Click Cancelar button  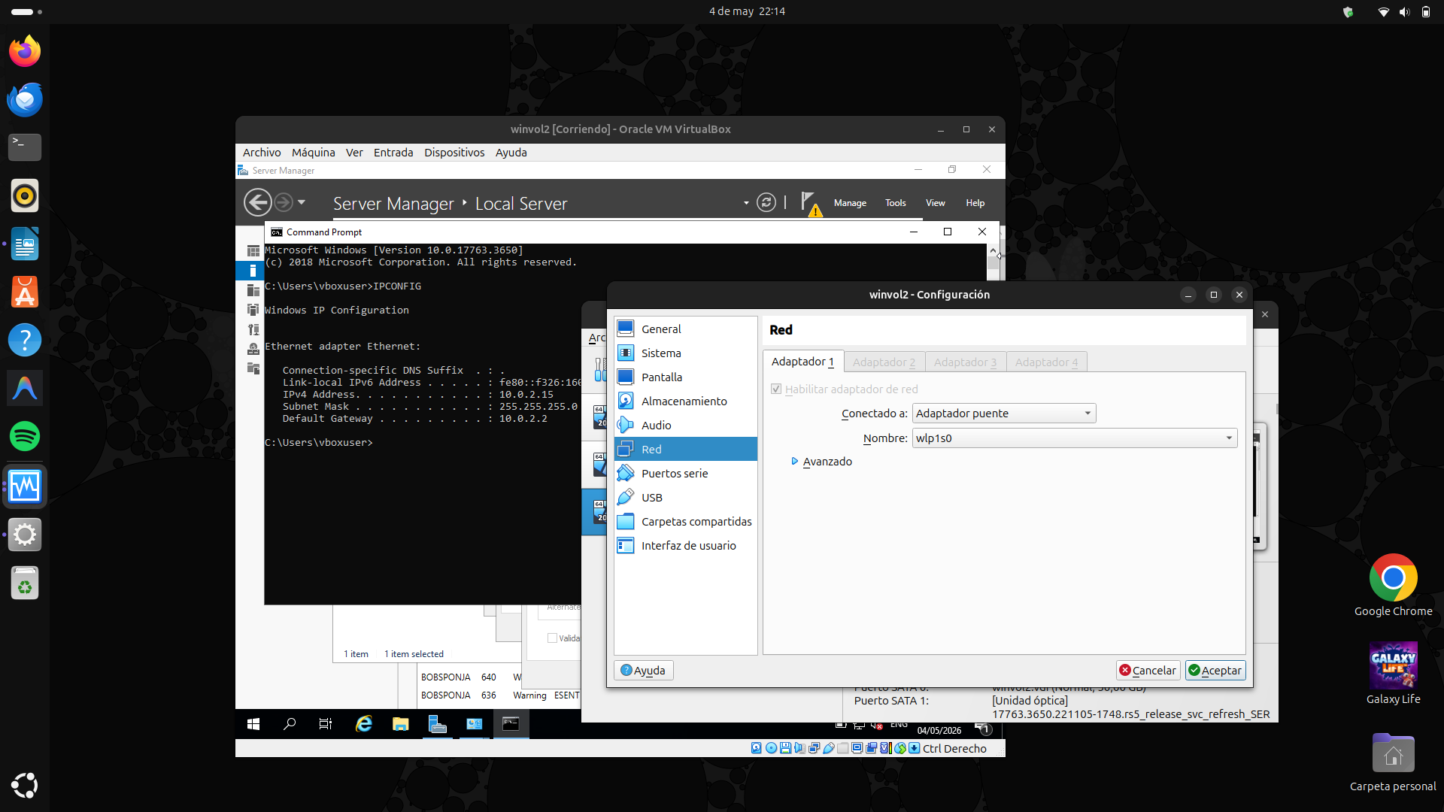1148,670
